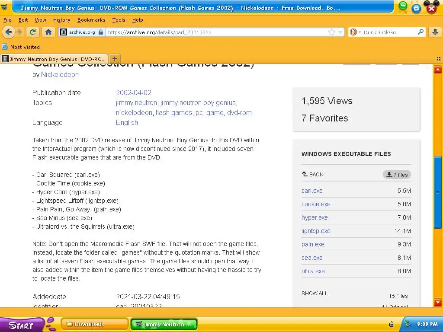
Task: Open the nickelodeon topic link
Action: 134,113
